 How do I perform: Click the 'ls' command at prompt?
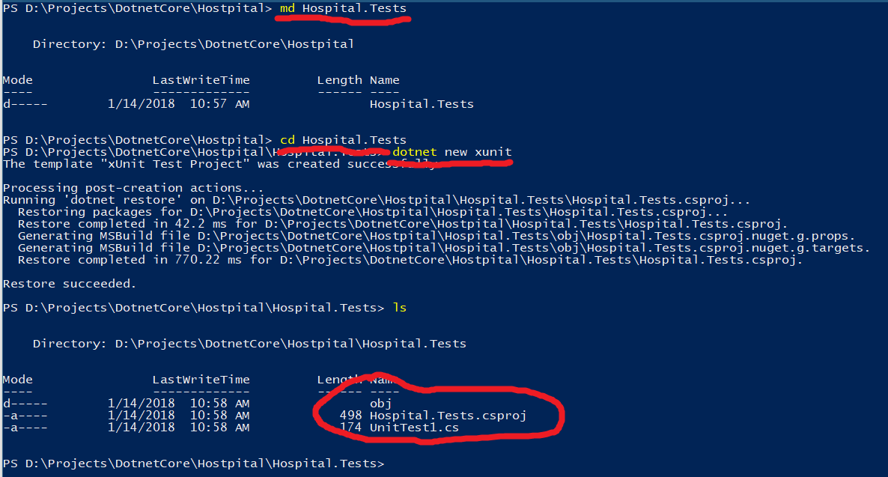(x=399, y=308)
